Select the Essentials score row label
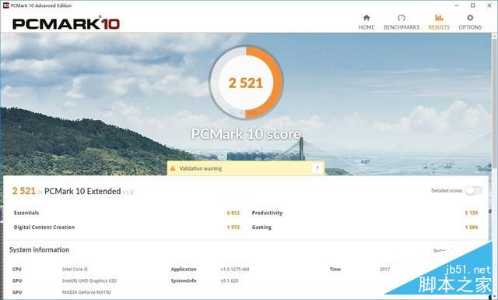 coord(26,213)
